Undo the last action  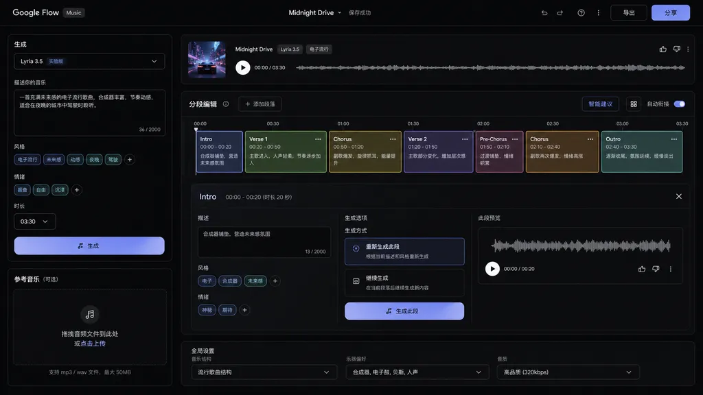point(544,12)
